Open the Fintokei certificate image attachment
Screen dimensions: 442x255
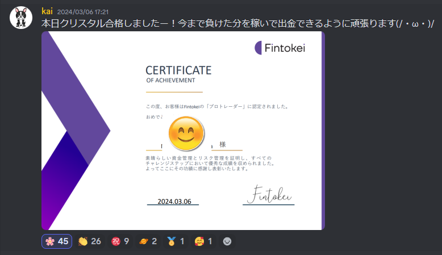click(x=184, y=131)
